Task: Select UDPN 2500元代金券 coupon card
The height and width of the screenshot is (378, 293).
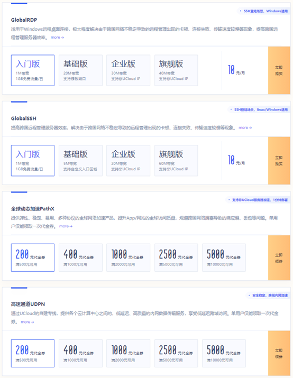Action: [x=176, y=353]
